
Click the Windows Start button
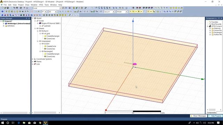[2, 123]
